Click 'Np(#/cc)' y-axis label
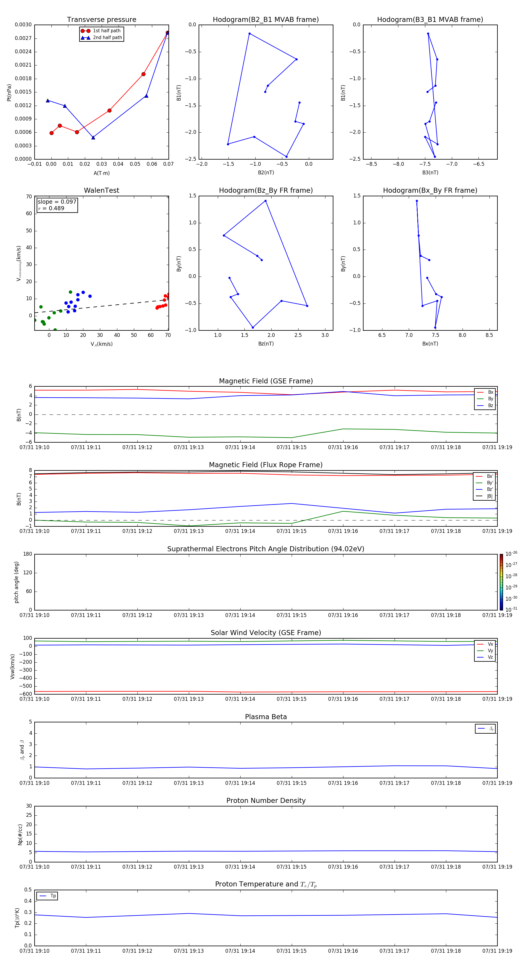The image size is (532, 977). pos(20,834)
